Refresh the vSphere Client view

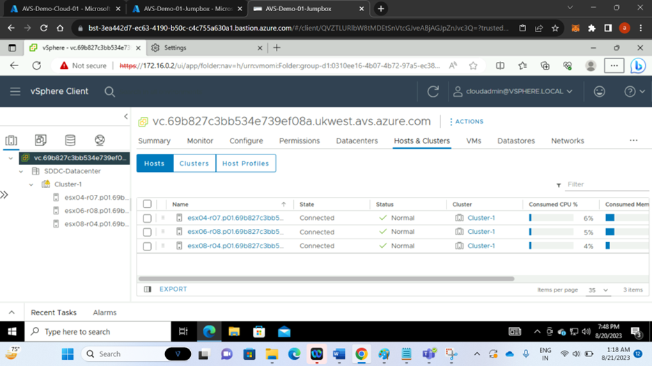coord(433,91)
